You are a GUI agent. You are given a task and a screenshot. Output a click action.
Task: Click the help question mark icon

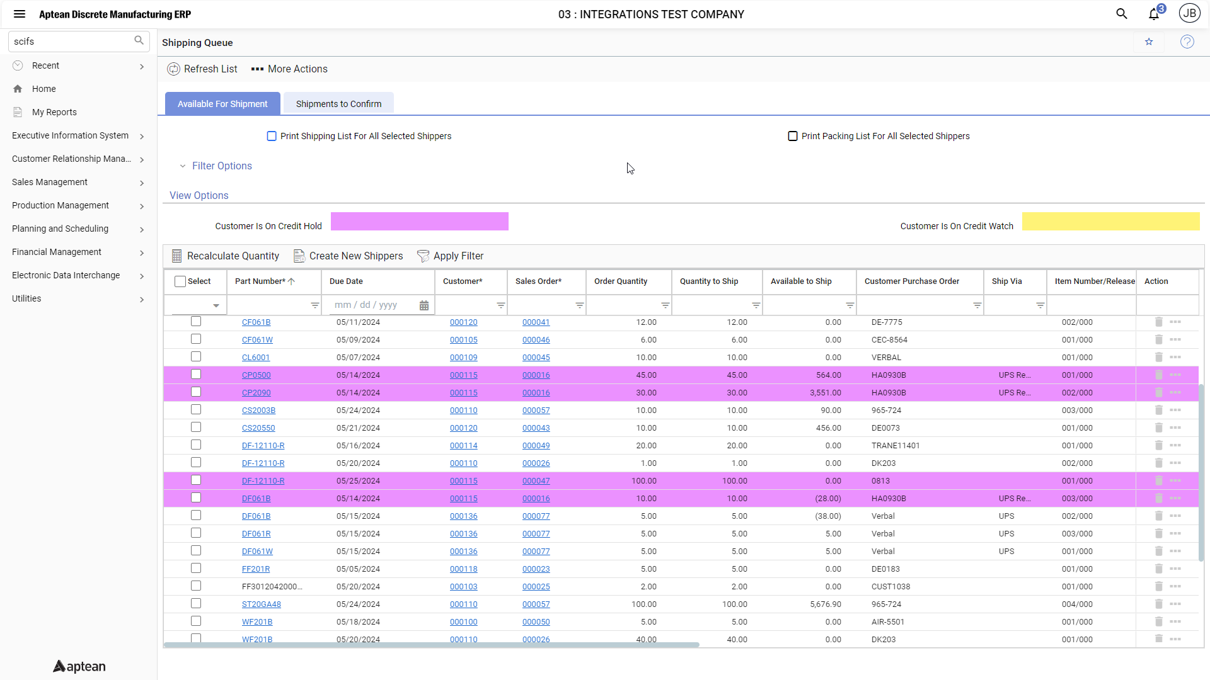click(1187, 42)
